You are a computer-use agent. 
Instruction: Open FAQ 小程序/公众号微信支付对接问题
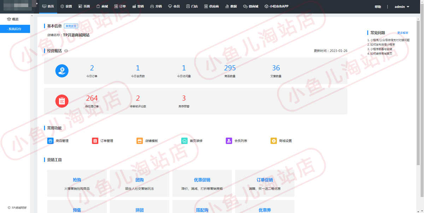[x=388, y=40]
